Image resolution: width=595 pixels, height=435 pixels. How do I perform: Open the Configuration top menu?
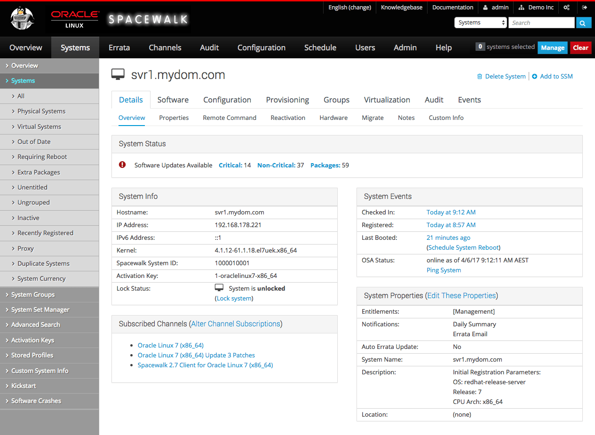[x=262, y=47]
